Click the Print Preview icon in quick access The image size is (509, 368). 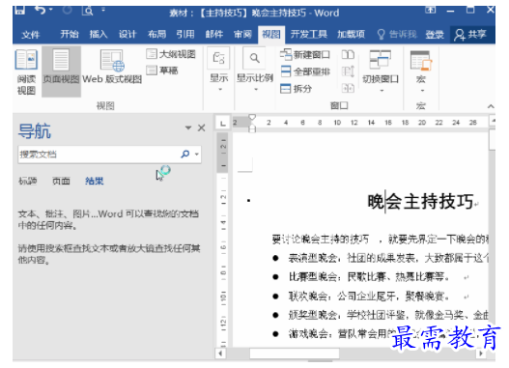pyautogui.click(x=87, y=11)
